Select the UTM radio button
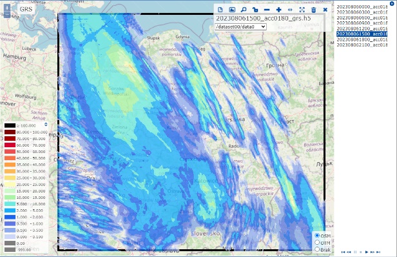397x257 pixels. point(317,243)
